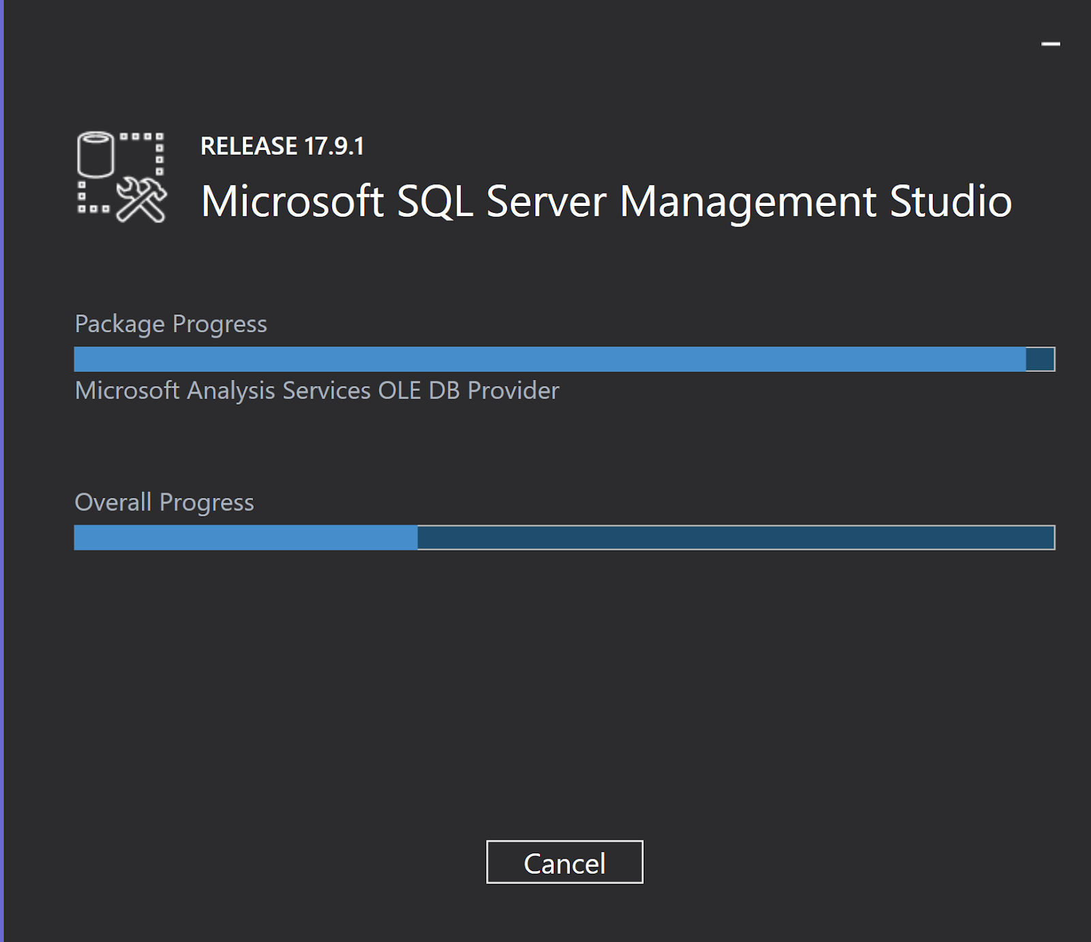Click the filled portion of Overall Progress bar
Viewport: 1091px width, 942px height.
245,538
